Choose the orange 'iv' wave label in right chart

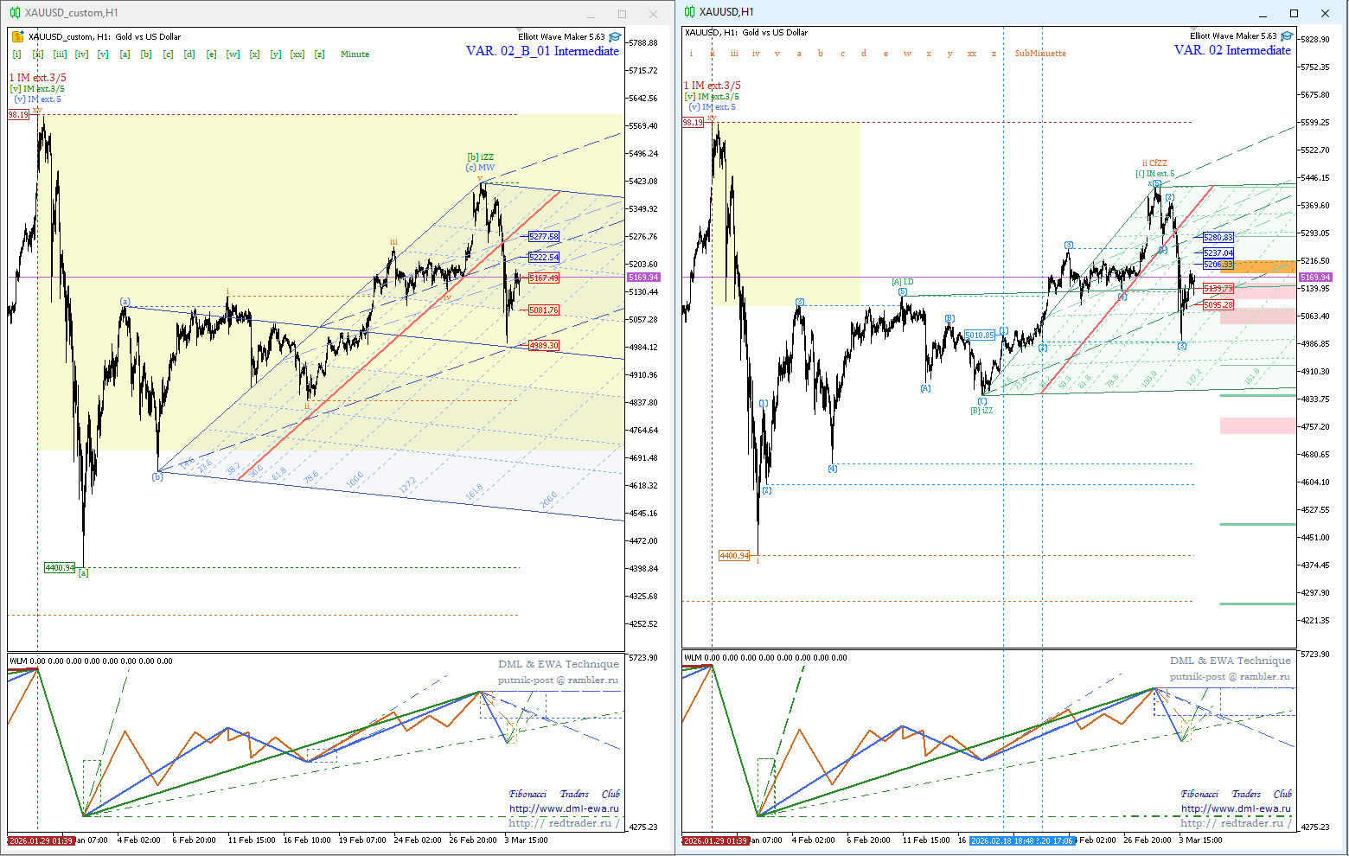point(756,54)
